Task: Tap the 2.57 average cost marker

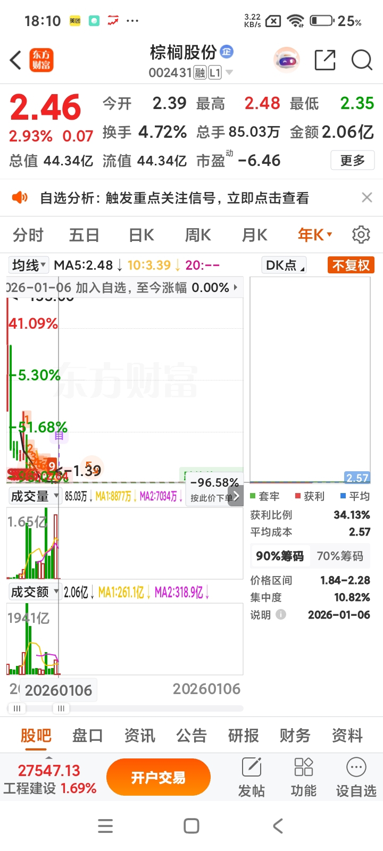Action: point(357,478)
